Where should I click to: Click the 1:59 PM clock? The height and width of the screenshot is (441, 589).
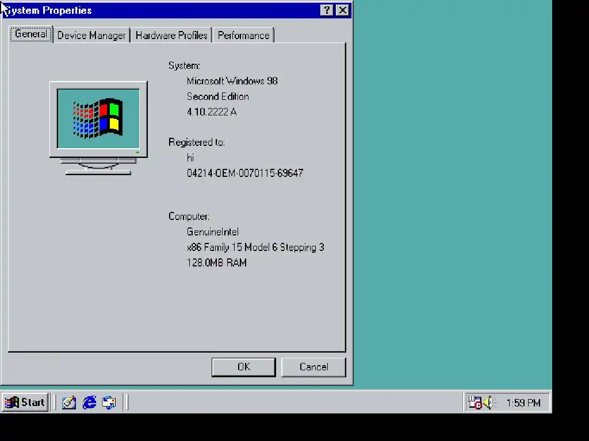tap(523, 403)
